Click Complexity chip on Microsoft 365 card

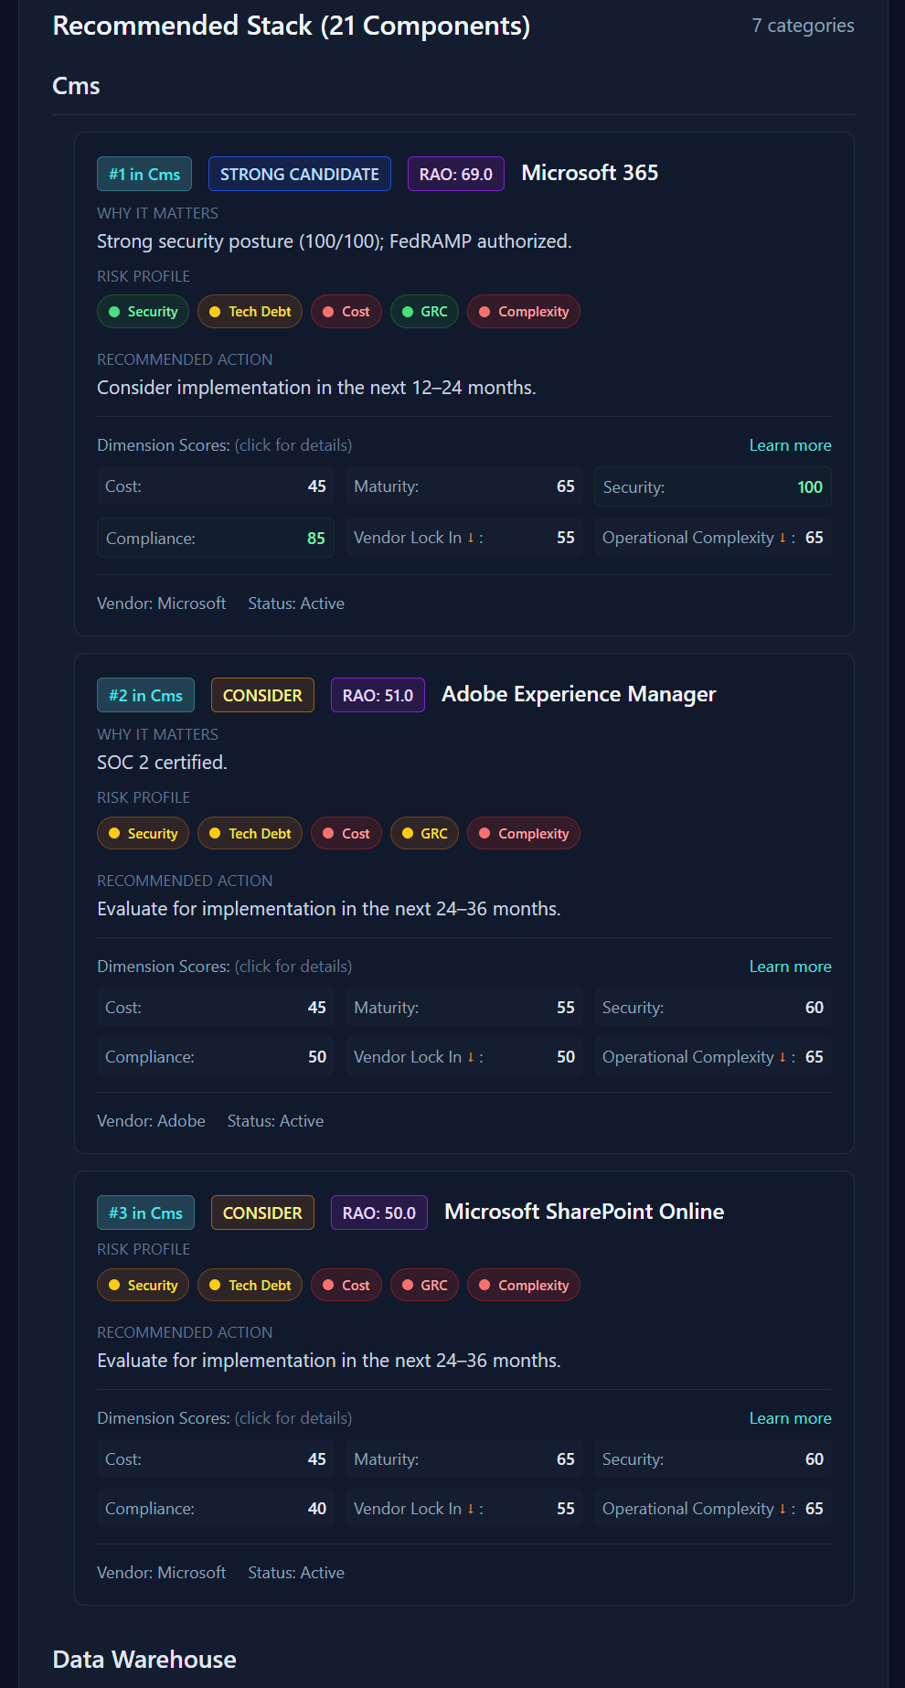pos(523,312)
